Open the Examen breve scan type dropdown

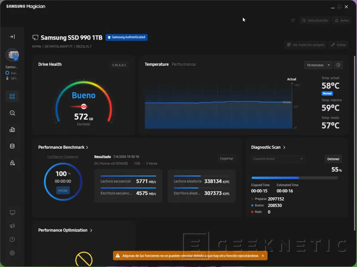click(278, 159)
